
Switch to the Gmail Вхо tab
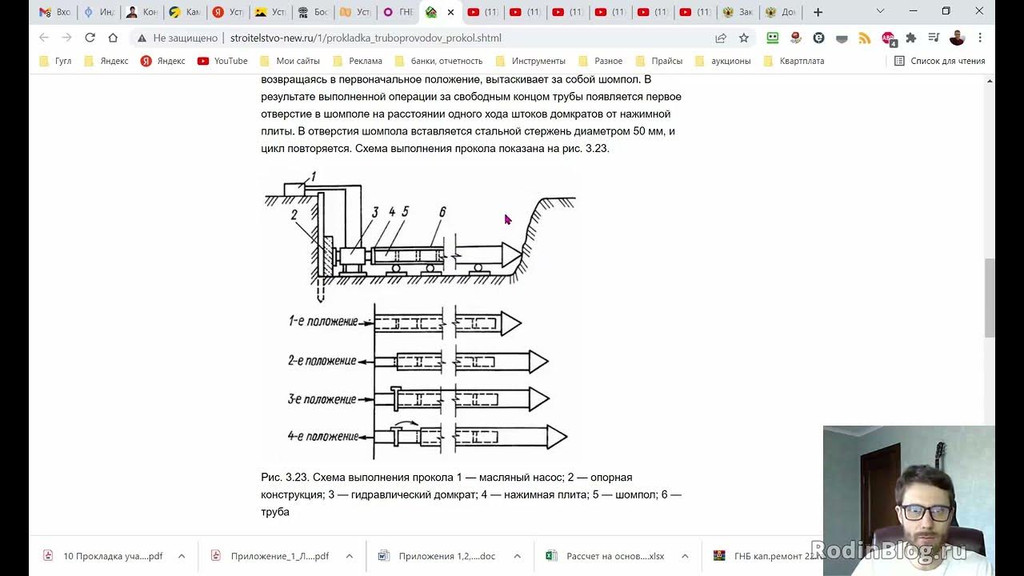(54, 12)
